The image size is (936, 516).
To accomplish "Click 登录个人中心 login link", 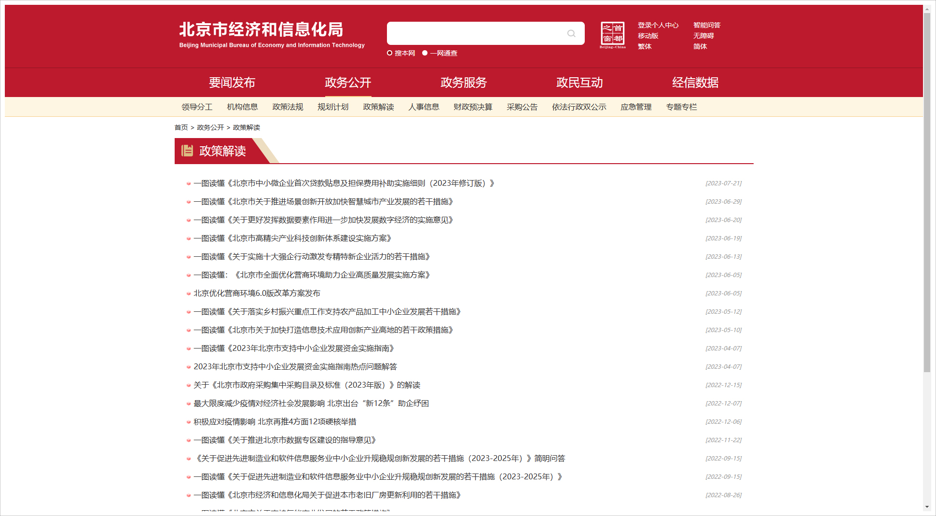I will (x=658, y=25).
